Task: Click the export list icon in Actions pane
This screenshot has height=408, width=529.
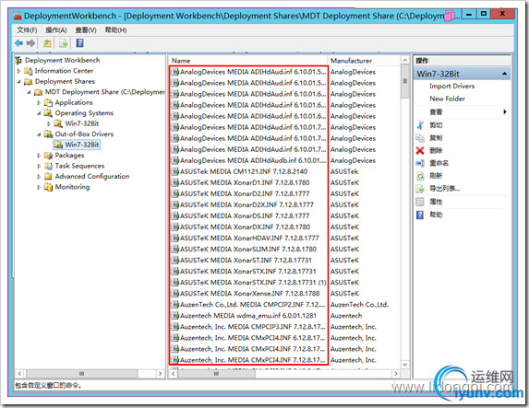Action: pyautogui.click(x=420, y=189)
